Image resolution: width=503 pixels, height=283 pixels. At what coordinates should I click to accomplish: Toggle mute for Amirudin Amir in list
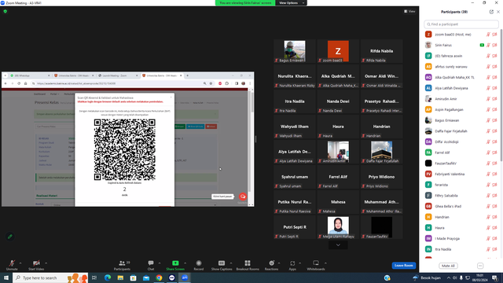tap(488, 99)
